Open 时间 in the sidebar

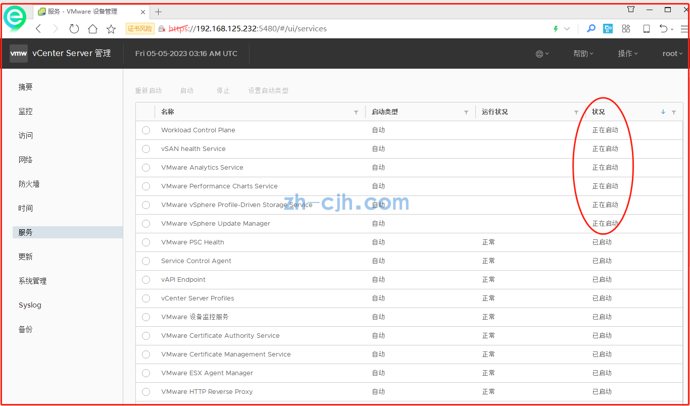point(26,208)
